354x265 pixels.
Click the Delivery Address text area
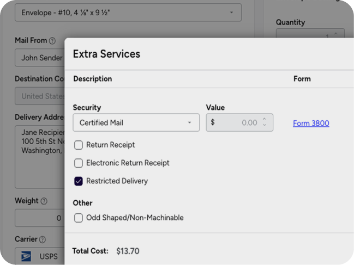40,157
